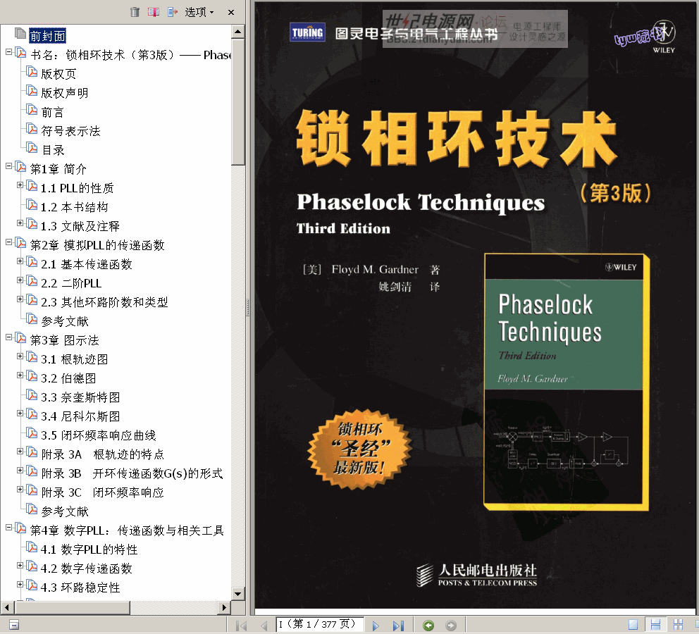This screenshot has width=699, height=634.
Task: Switch to two-page facing view
Action: click(x=678, y=625)
